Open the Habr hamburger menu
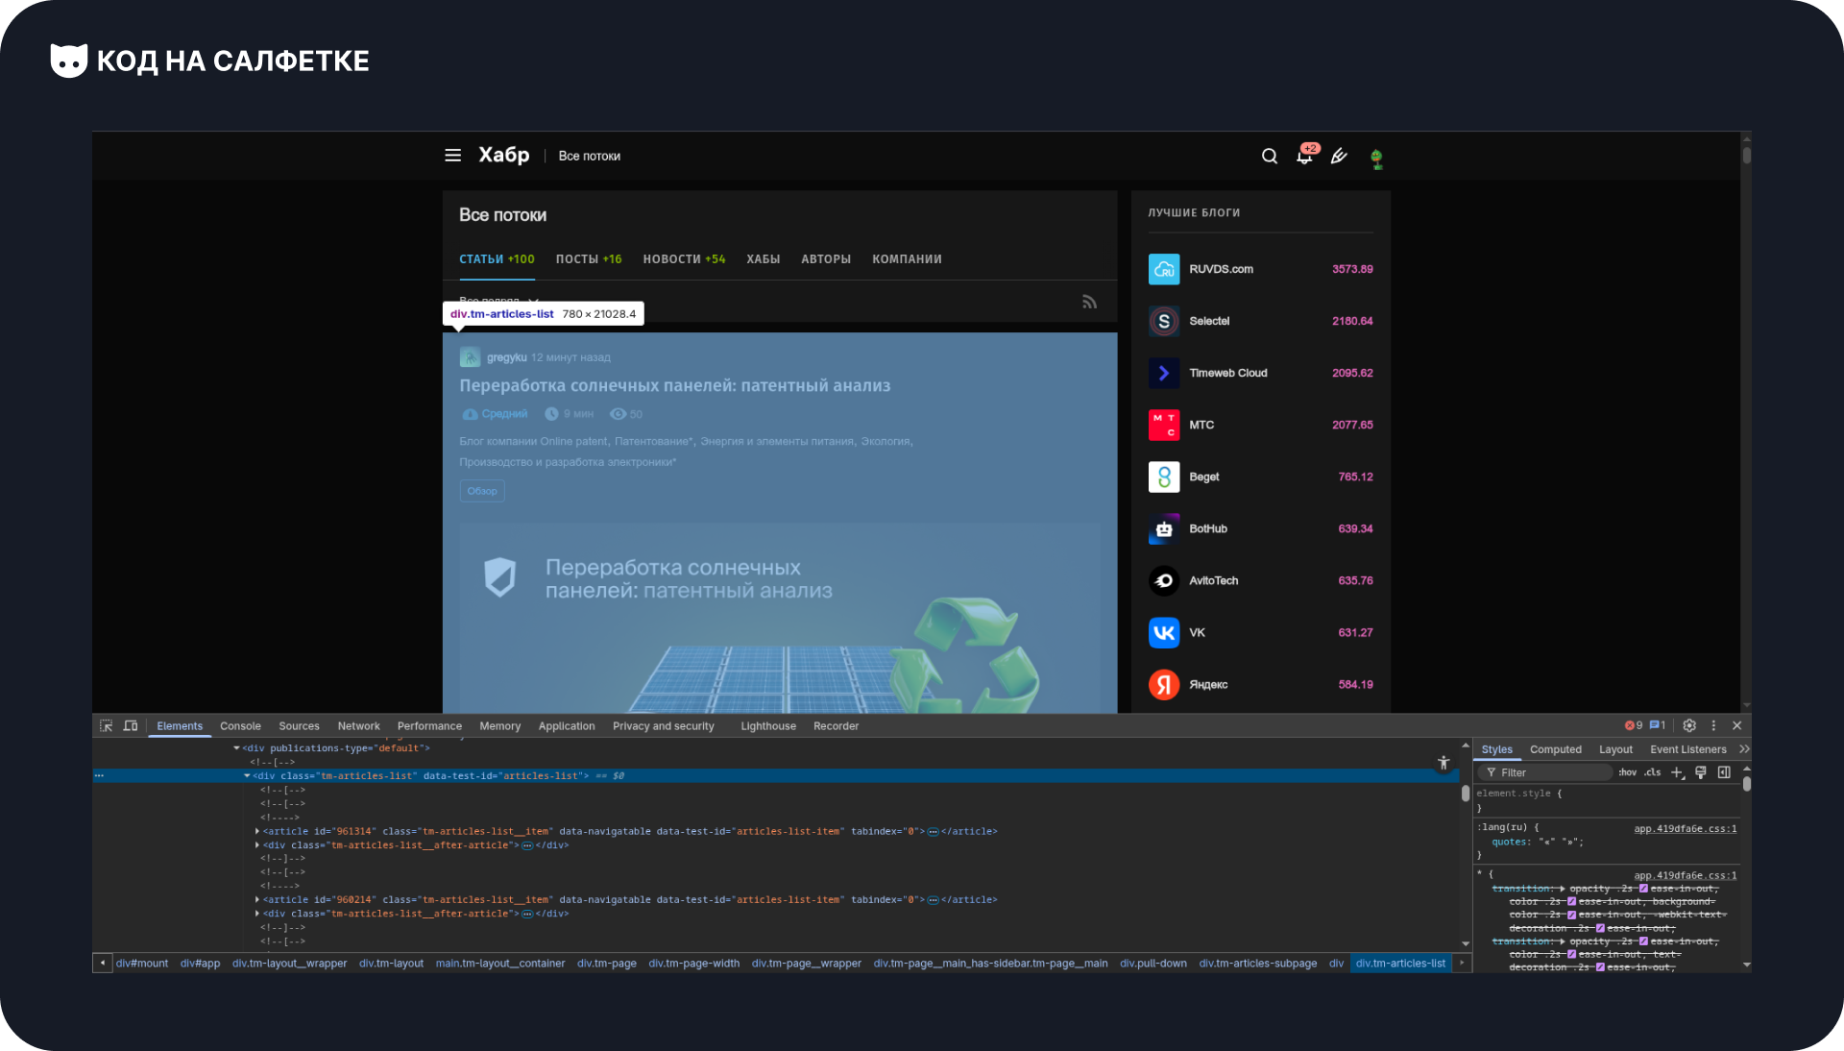1844x1051 pixels. point(452,156)
